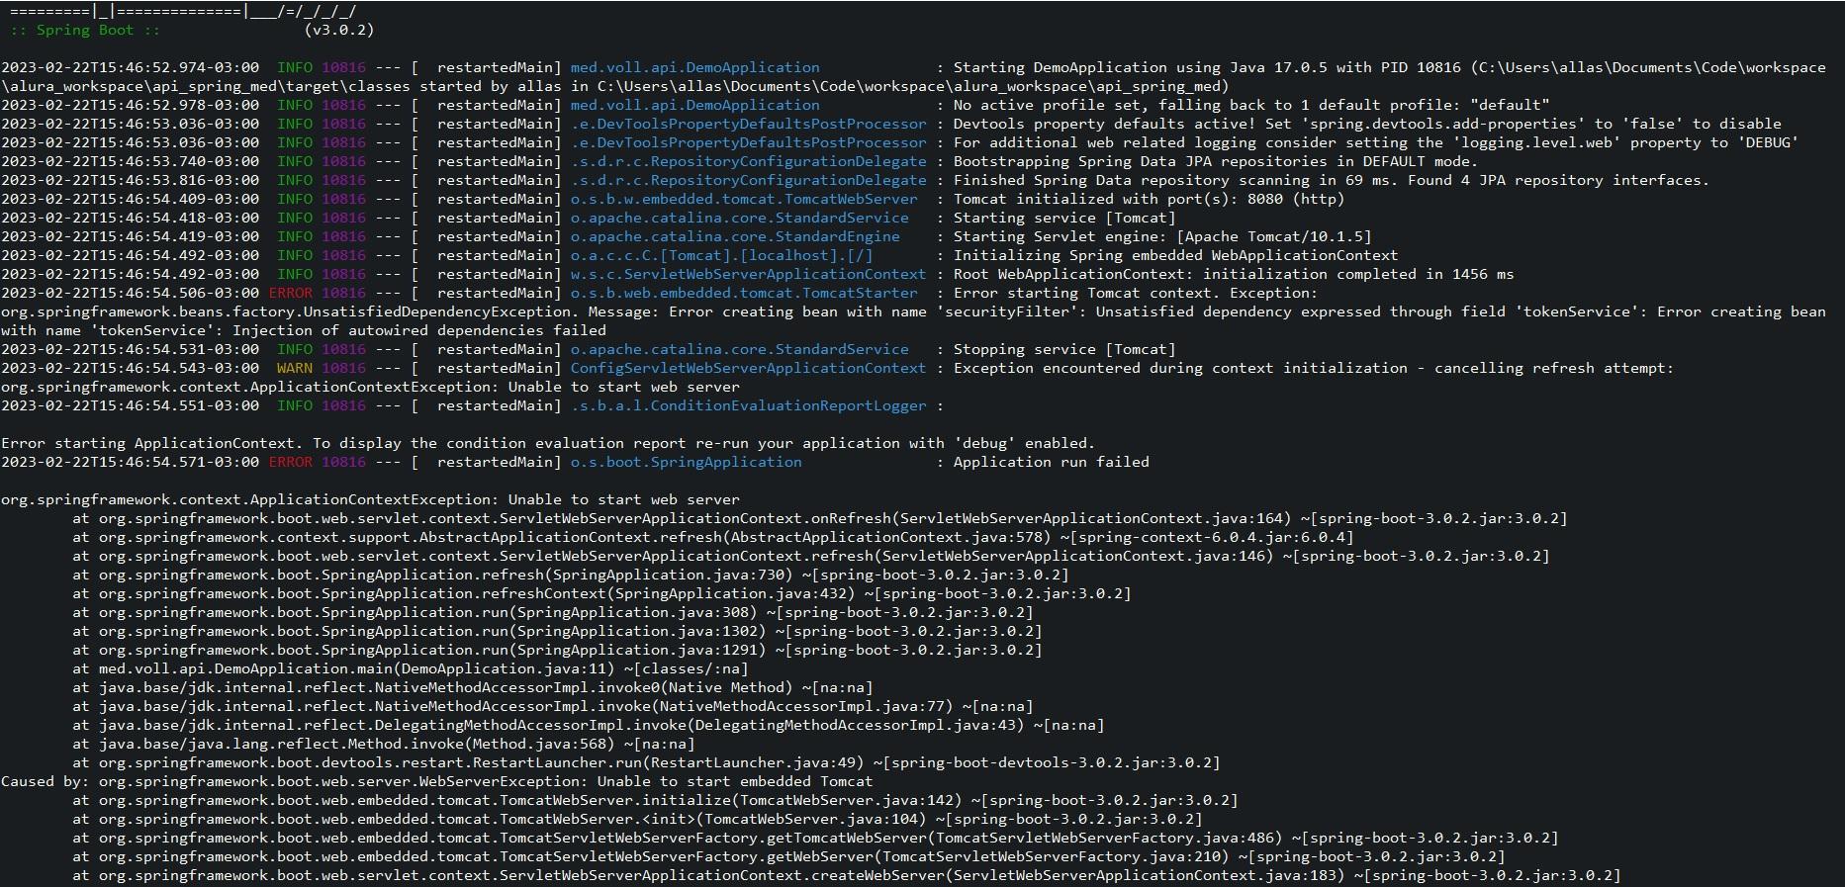Click timestamp '2023-02-22T15:46:54.409-03:00'
This screenshot has height=887, width=1845.
coord(131,199)
